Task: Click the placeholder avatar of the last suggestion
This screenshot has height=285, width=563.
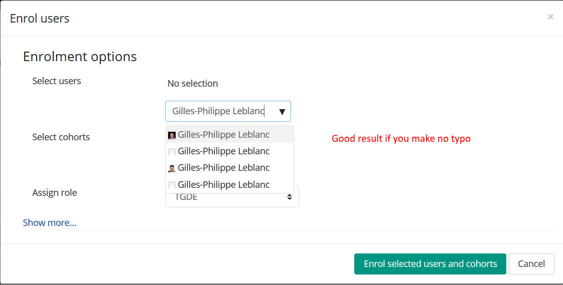Action: point(172,185)
